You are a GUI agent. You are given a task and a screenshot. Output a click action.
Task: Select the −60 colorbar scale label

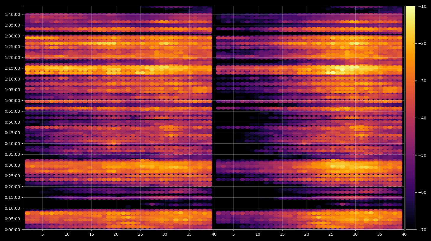coord(422,192)
